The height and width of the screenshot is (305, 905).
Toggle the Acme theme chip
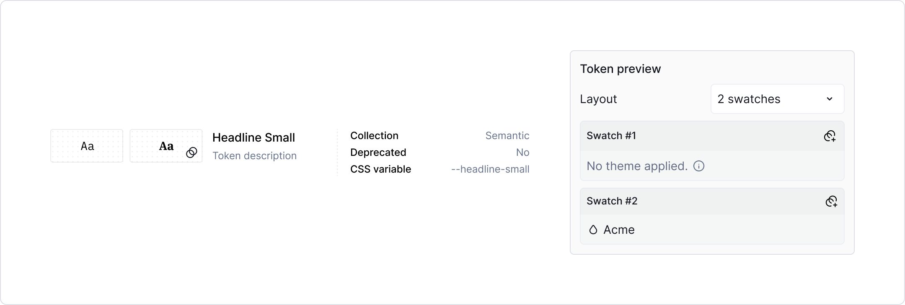pyautogui.click(x=611, y=230)
